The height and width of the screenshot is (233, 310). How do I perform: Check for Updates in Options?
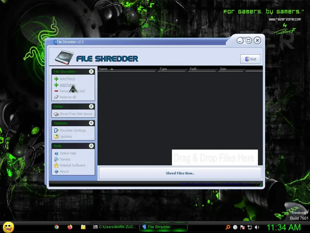click(66, 137)
